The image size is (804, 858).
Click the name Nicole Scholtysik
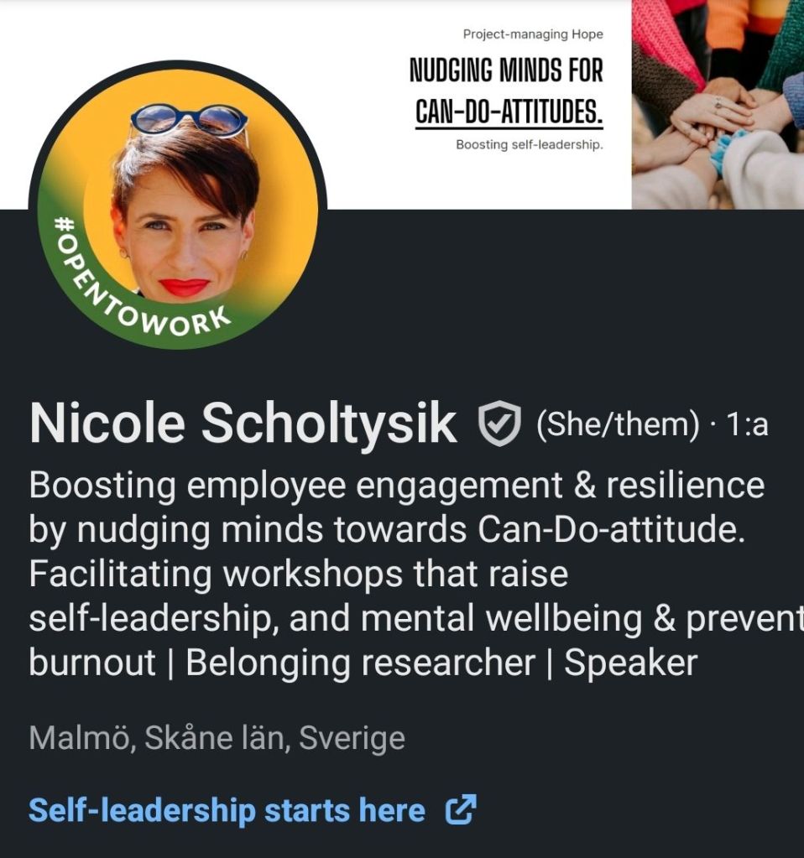coord(243,424)
